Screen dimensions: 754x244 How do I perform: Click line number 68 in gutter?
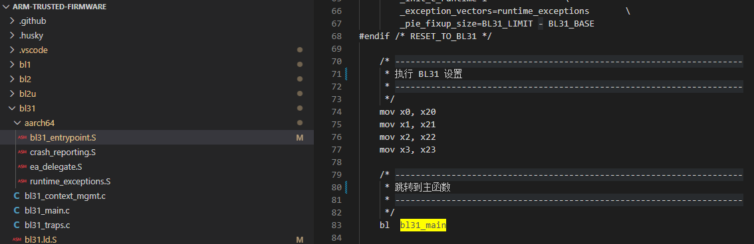point(336,36)
